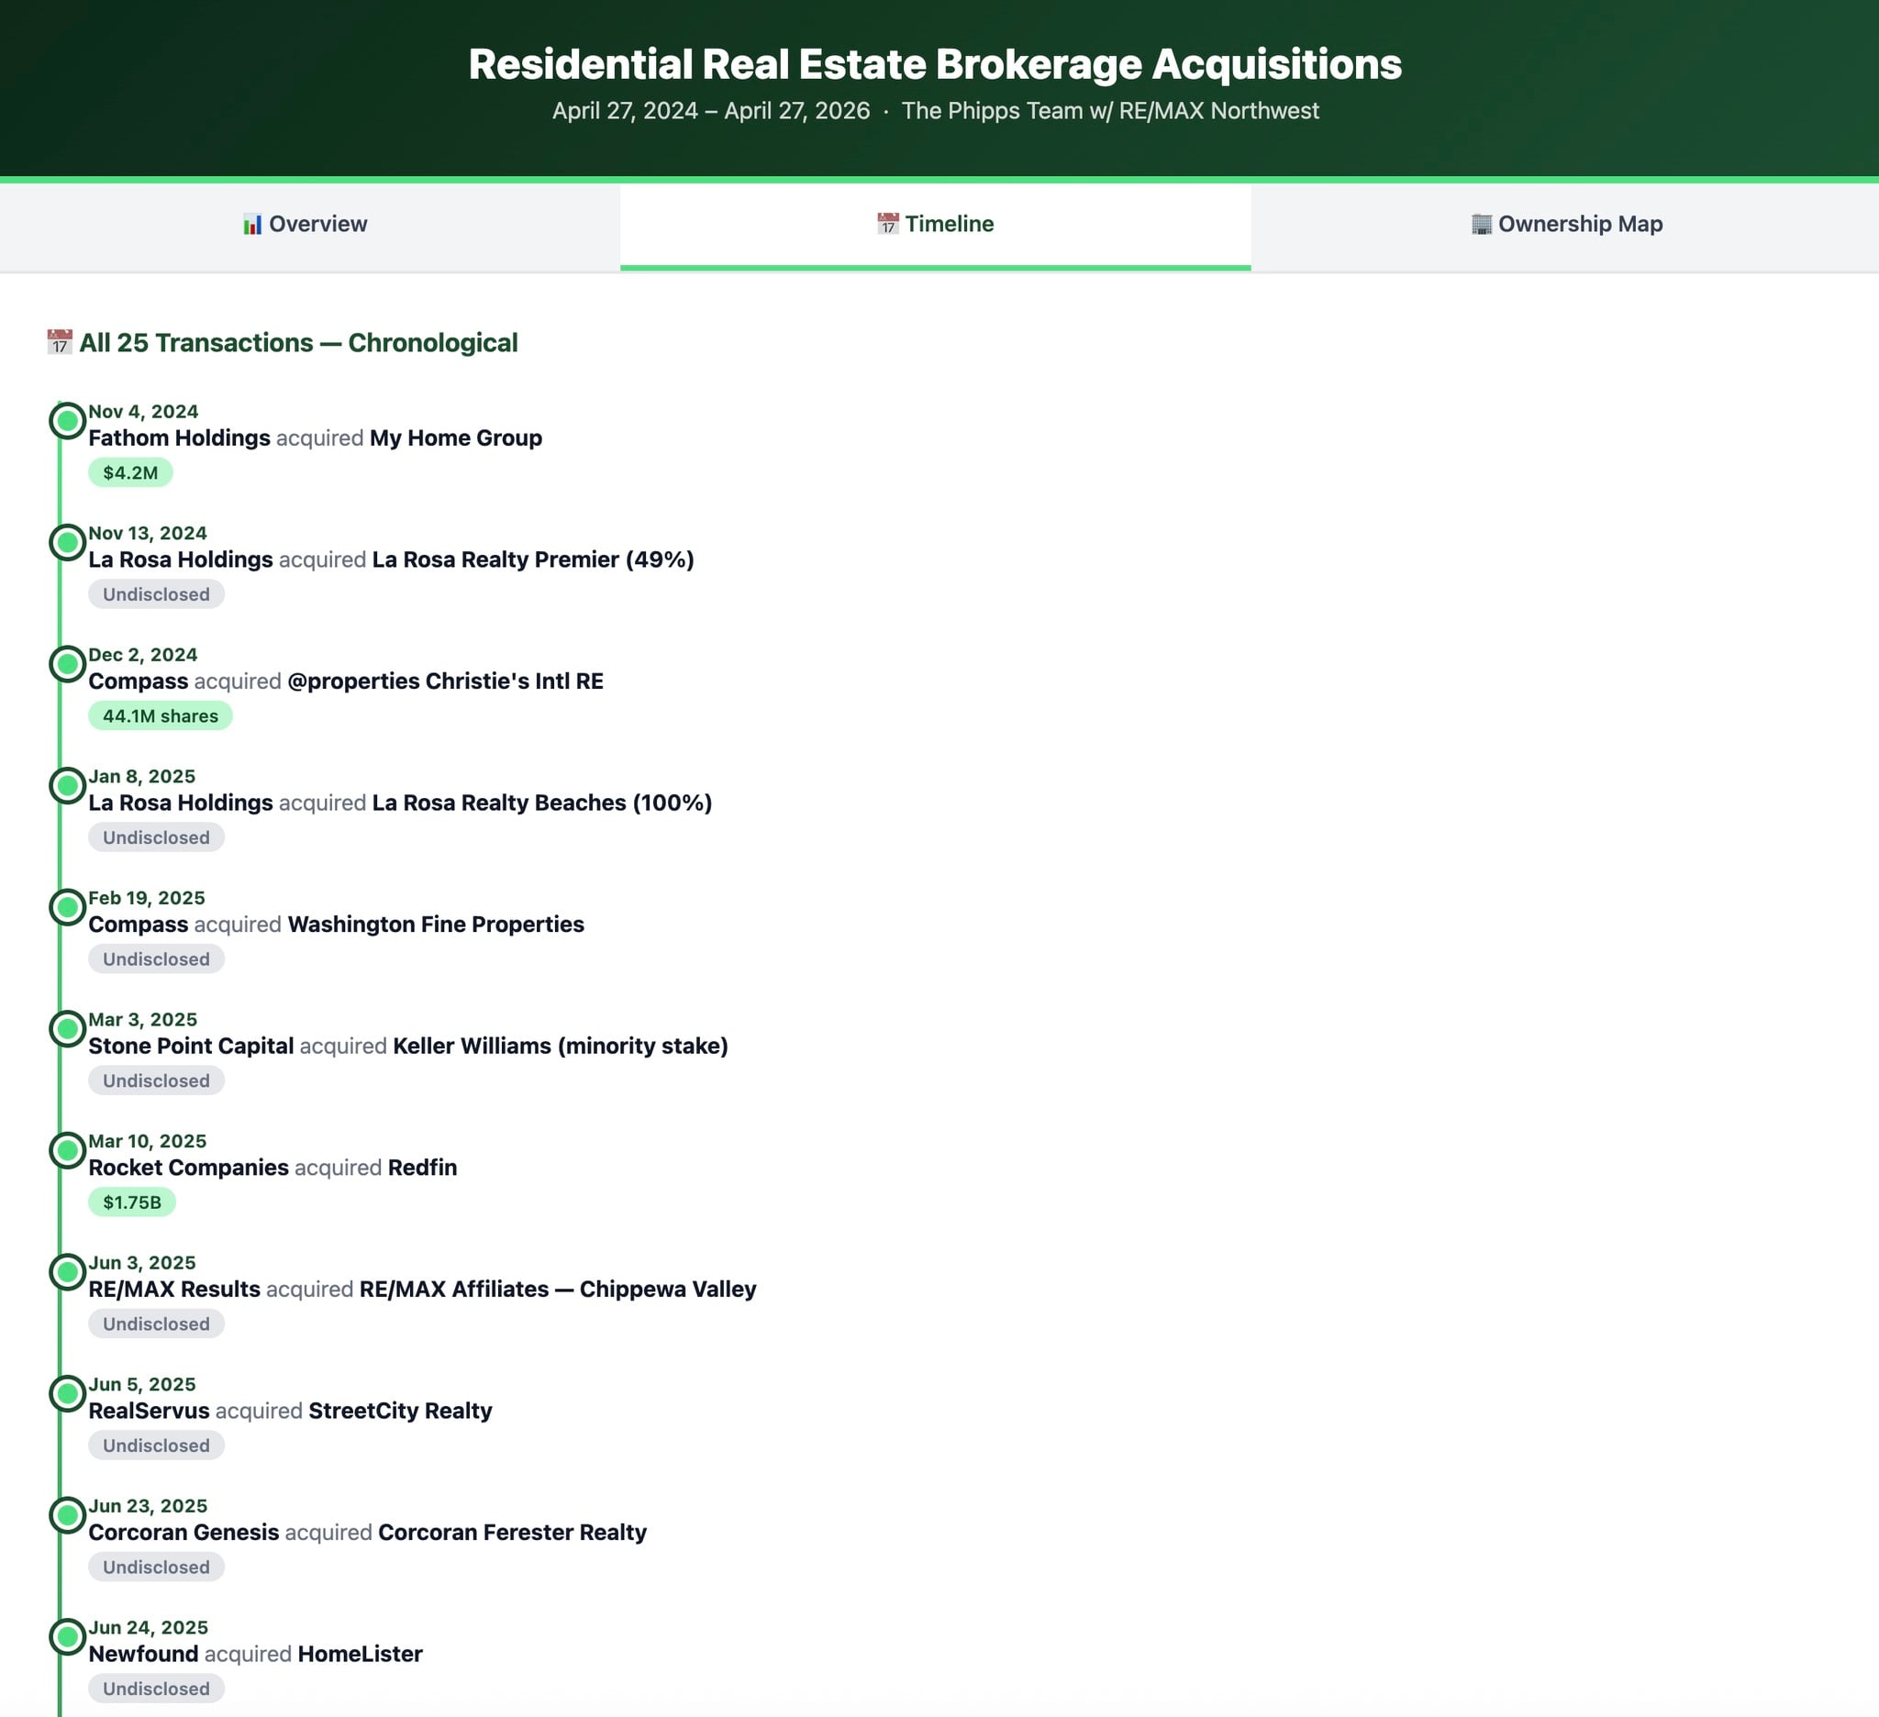This screenshot has height=1717, width=1879.
Task: Click the building icon beside Ownership Map
Action: click(1481, 225)
